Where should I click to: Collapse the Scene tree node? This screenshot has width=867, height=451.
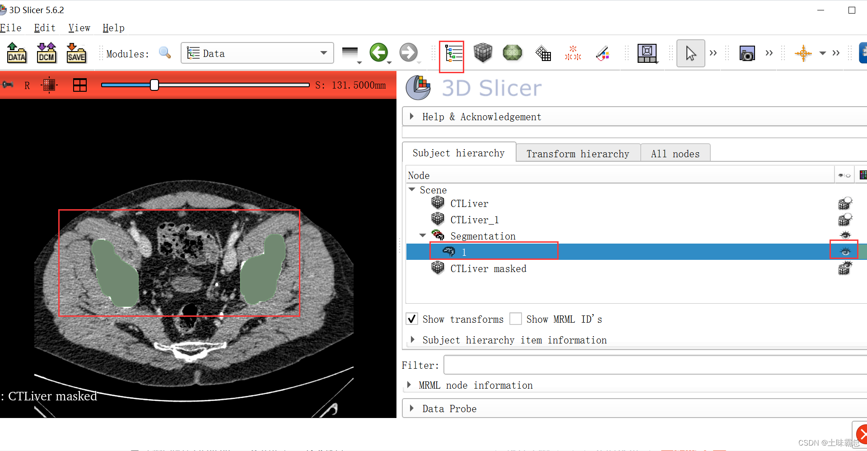tap(412, 189)
